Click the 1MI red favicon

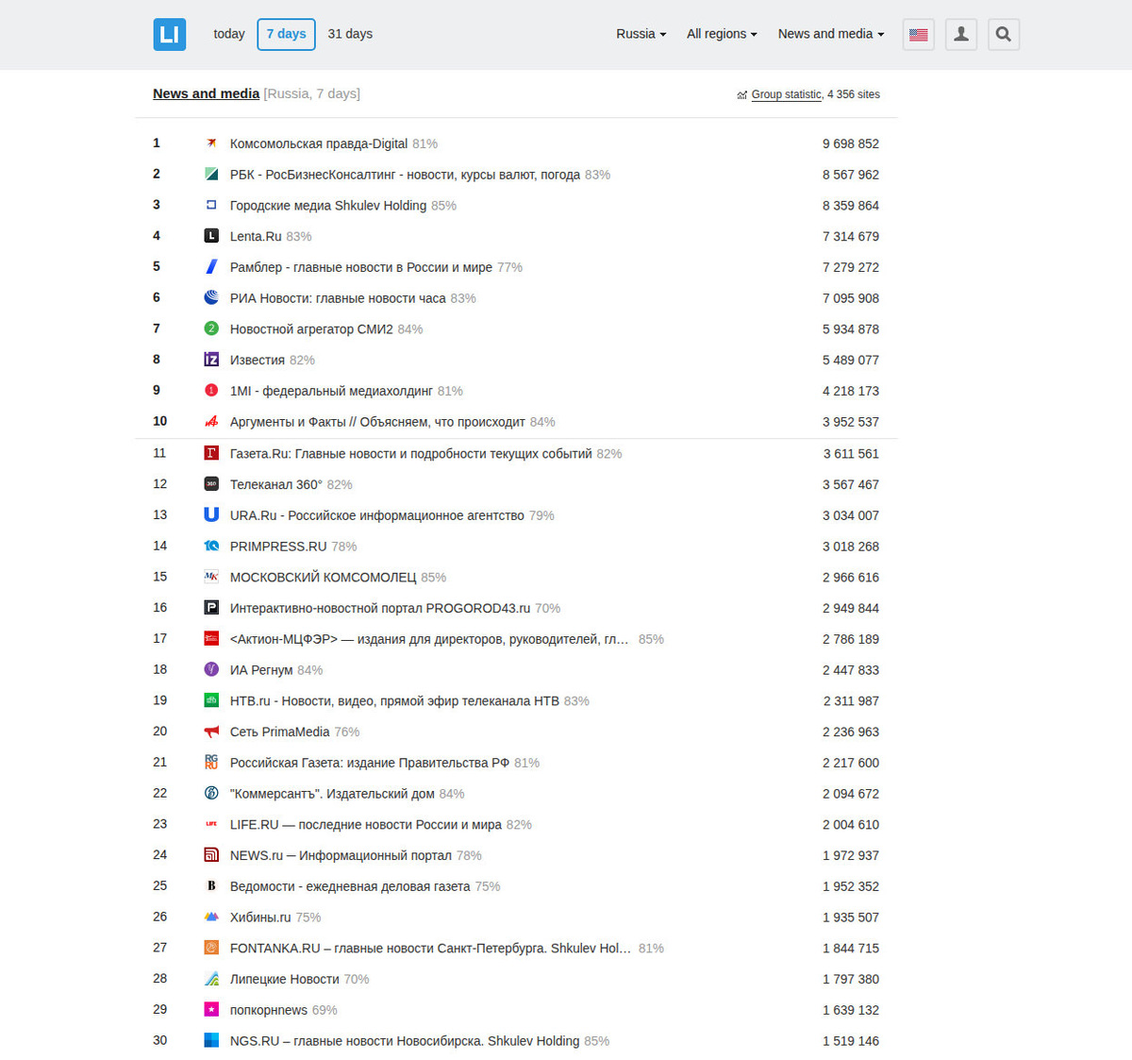pyautogui.click(x=211, y=391)
